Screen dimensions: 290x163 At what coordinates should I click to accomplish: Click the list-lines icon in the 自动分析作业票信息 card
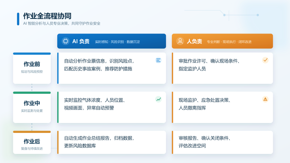click(x=158, y=60)
